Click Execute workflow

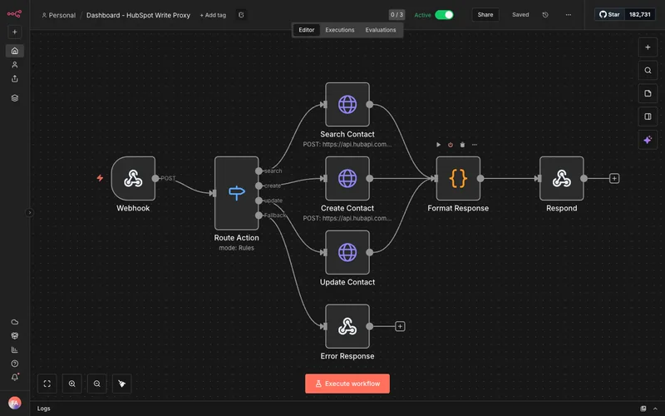(x=347, y=384)
